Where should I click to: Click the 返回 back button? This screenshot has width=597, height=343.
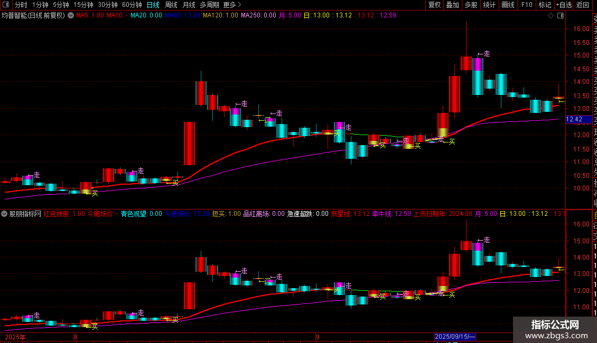[x=583, y=5]
